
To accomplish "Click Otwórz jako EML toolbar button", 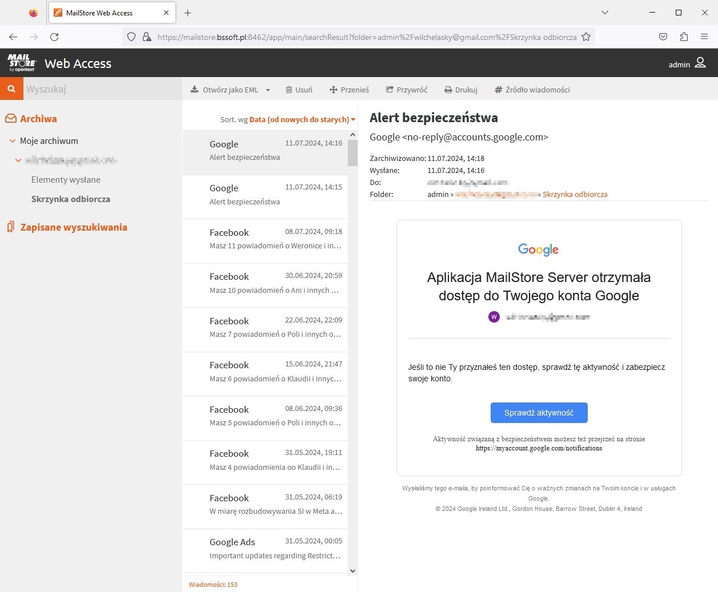I will tap(230, 90).
